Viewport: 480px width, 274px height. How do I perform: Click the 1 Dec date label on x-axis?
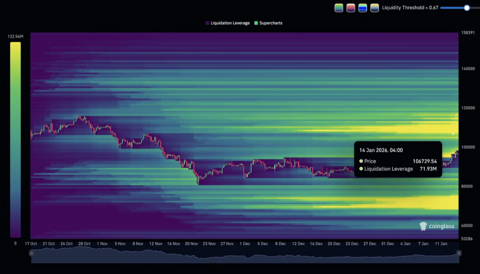(x=245, y=244)
